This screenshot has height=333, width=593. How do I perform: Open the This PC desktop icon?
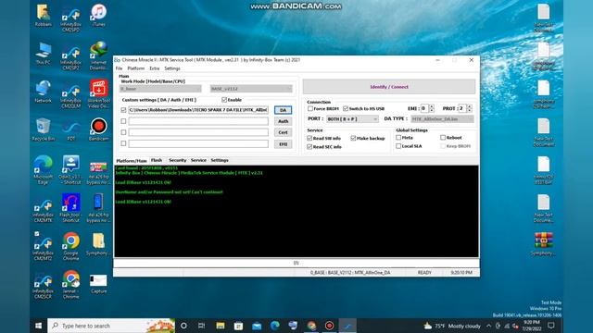(x=44, y=54)
